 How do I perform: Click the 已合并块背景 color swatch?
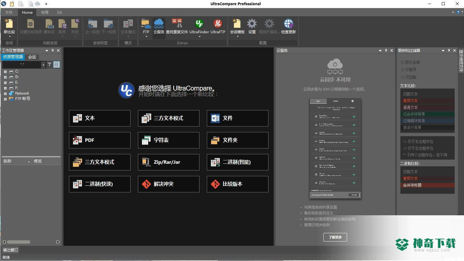(427, 114)
